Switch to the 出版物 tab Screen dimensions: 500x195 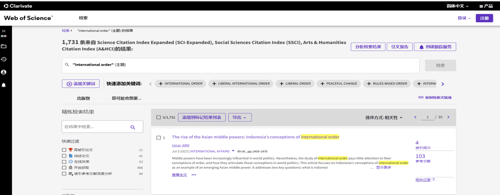click(x=83, y=99)
